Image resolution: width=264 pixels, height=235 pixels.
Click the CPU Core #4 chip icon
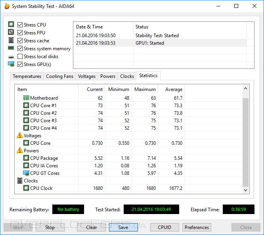[26, 128]
